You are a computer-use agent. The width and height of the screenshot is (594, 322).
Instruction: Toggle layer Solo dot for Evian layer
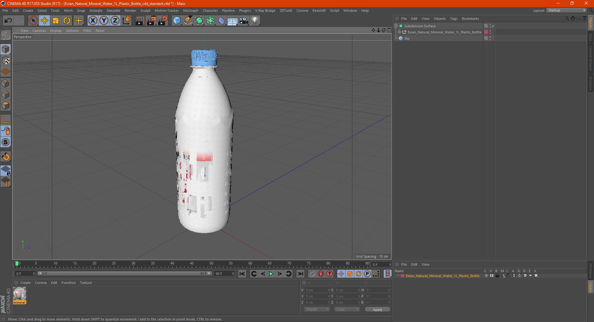(486, 276)
